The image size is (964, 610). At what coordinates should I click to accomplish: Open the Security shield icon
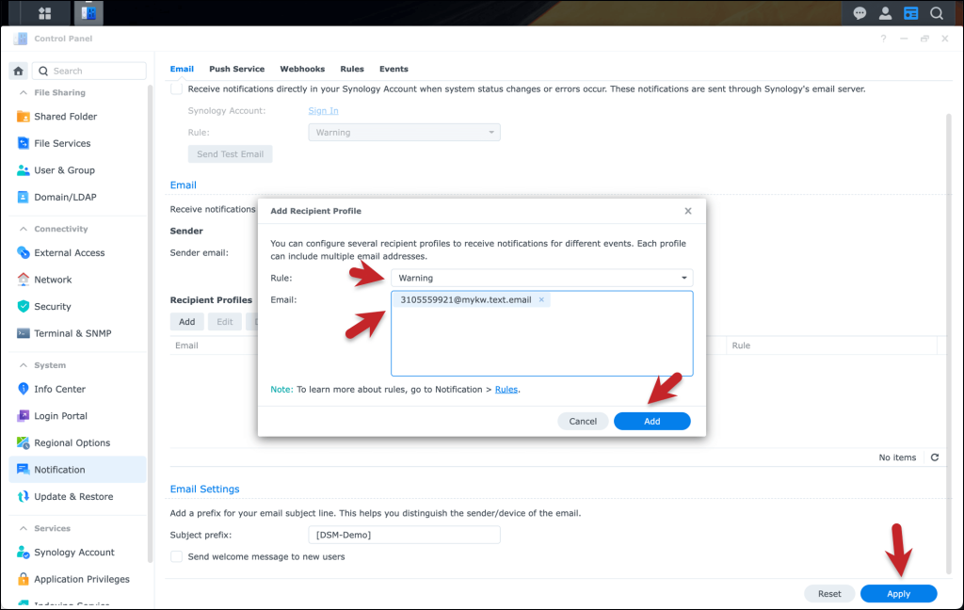click(x=24, y=307)
